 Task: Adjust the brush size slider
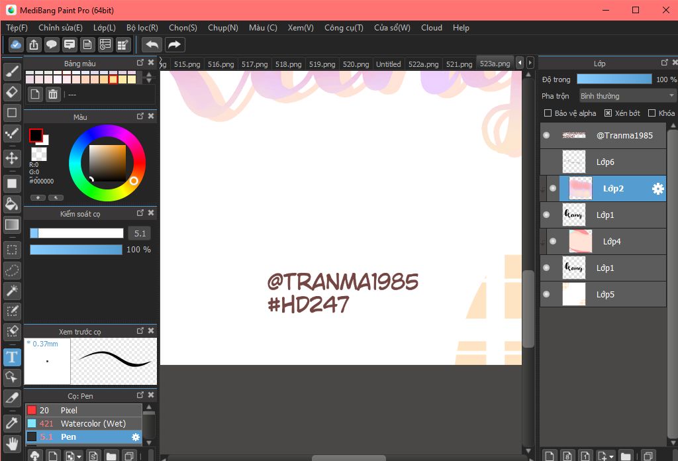point(77,234)
